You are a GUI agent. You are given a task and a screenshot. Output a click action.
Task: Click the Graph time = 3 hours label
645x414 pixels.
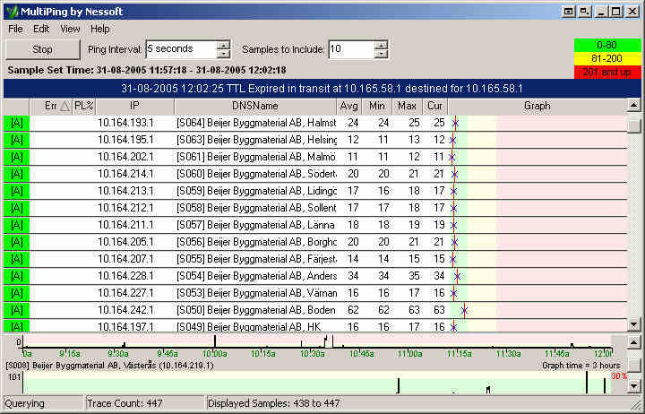click(x=580, y=366)
